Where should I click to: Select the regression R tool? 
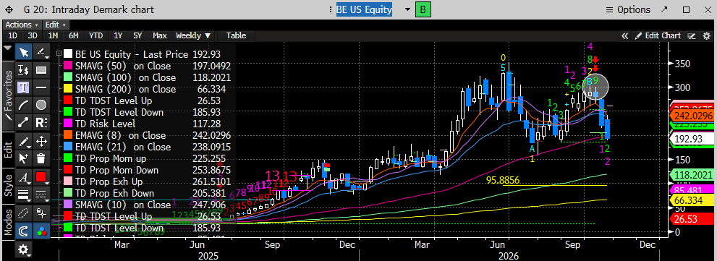[x=41, y=122]
